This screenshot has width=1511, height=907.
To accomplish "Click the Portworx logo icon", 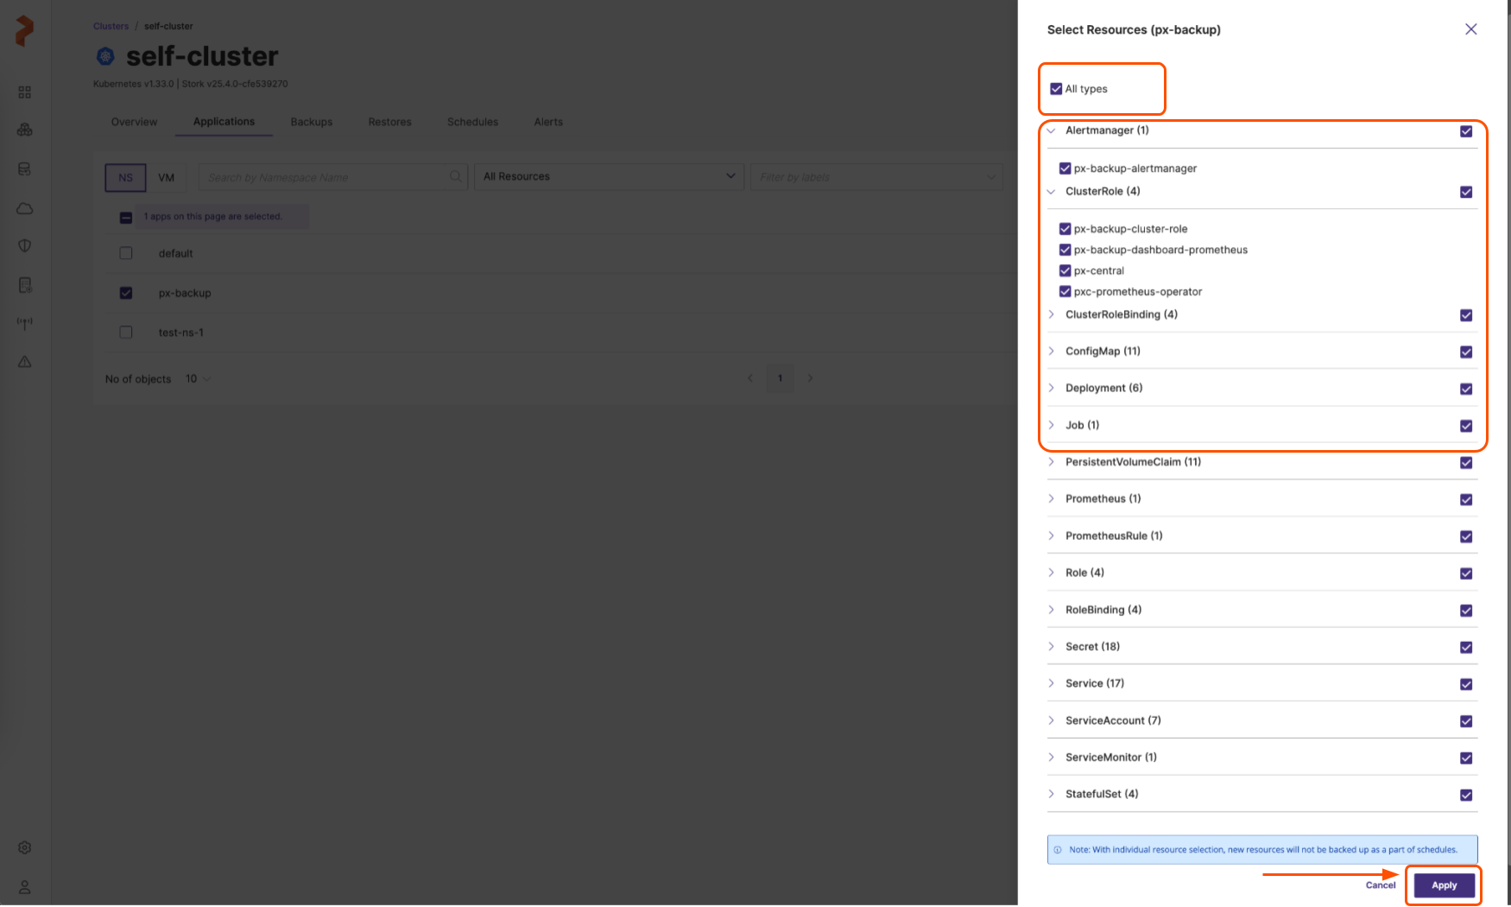I will click(25, 31).
